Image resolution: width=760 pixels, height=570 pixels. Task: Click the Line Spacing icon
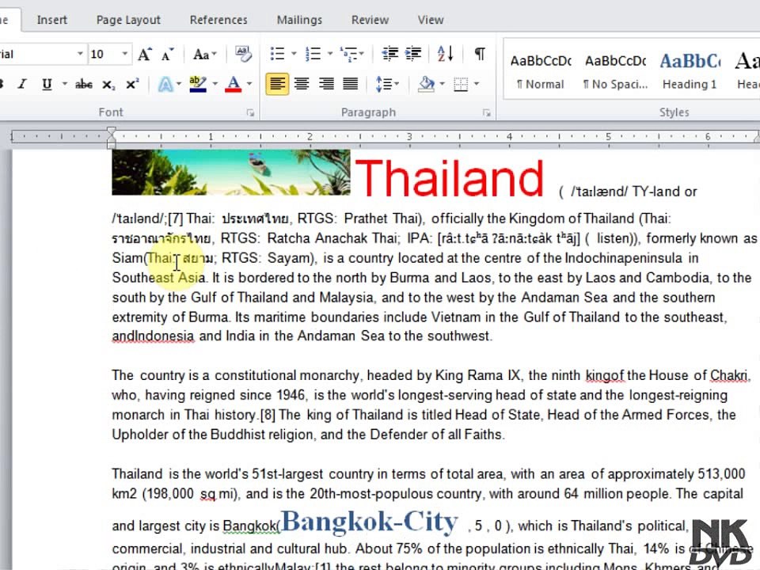pyautogui.click(x=384, y=84)
